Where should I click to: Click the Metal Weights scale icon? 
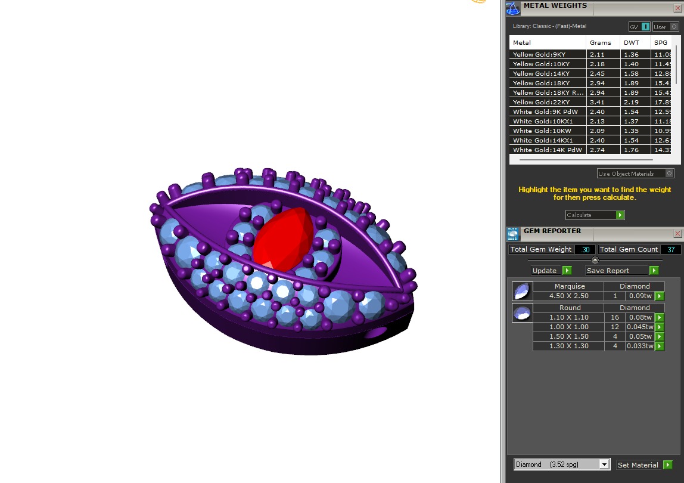pyautogui.click(x=513, y=8)
